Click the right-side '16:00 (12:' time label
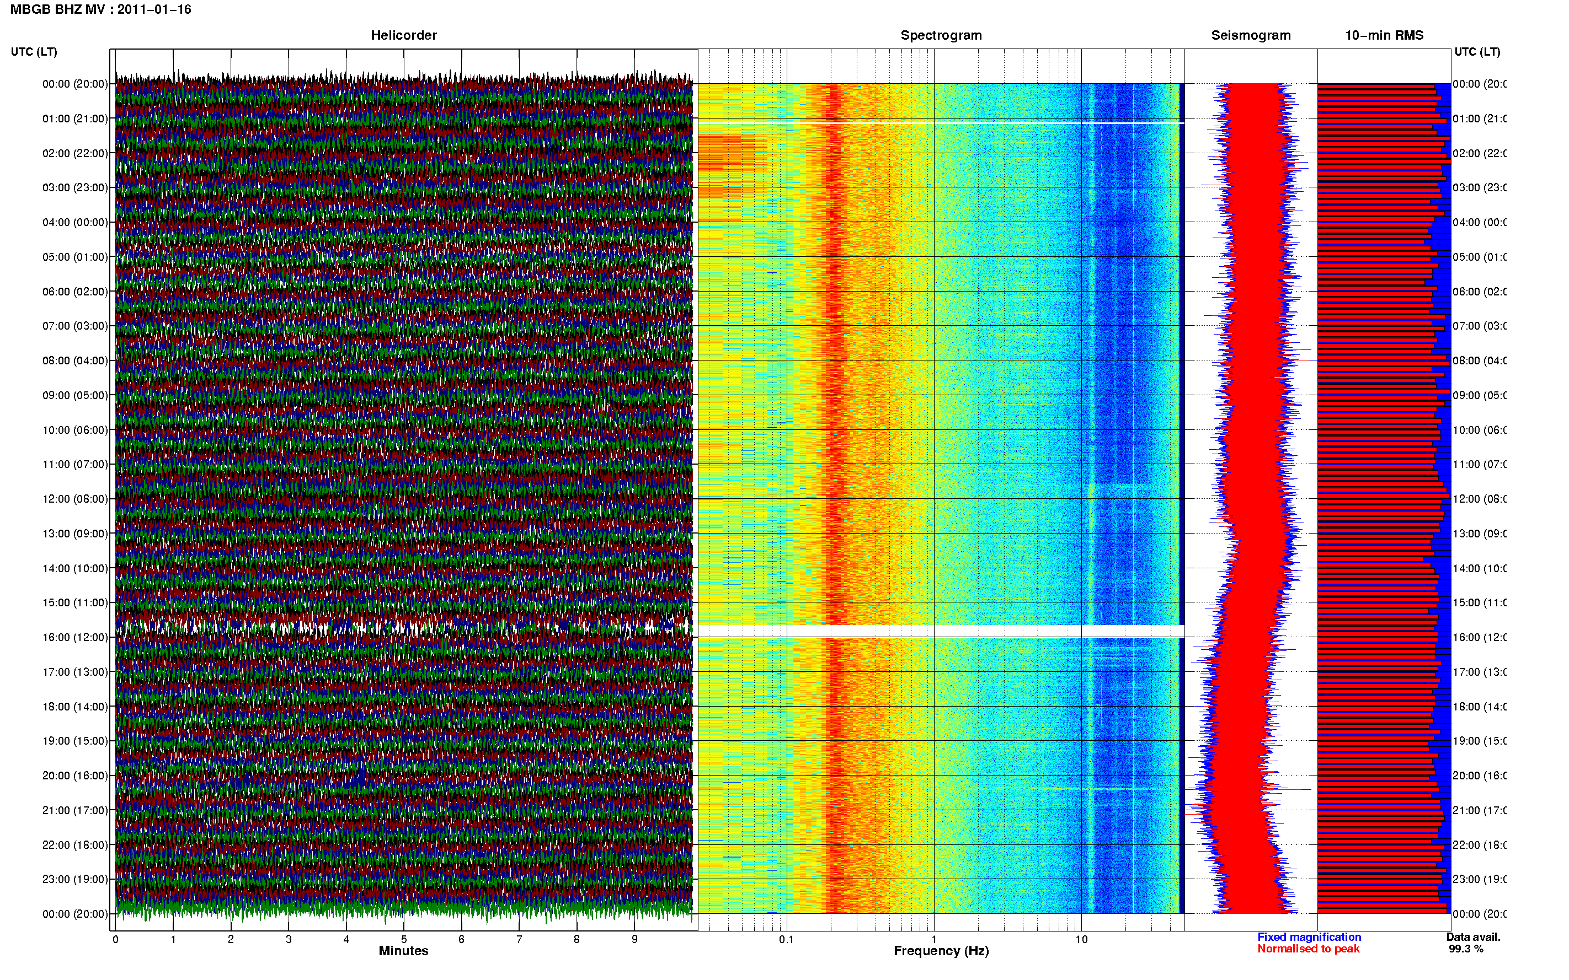The image size is (1569, 980). tap(1480, 637)
